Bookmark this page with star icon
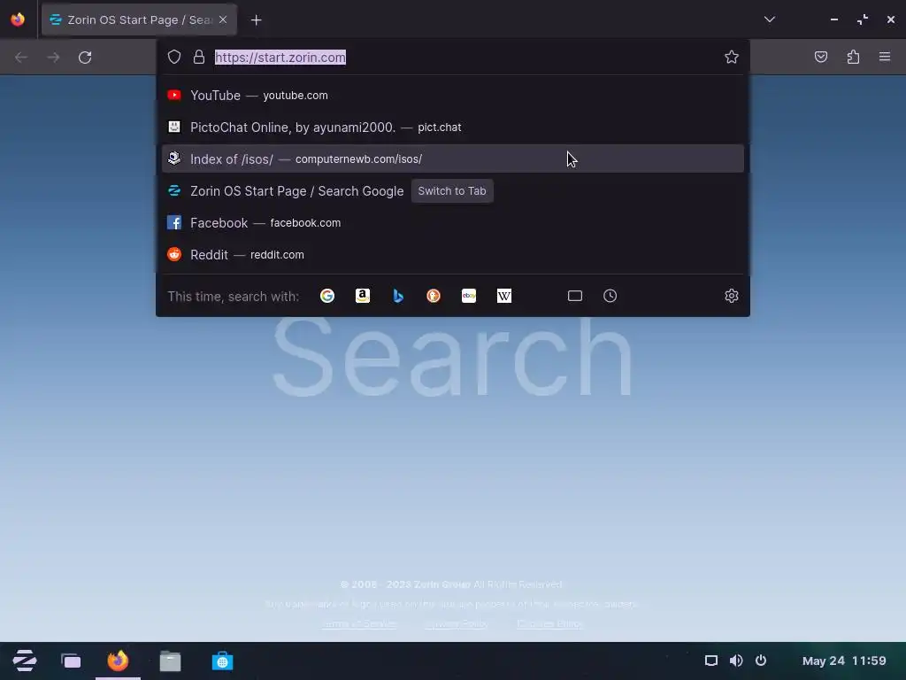 tap(732, 57)
